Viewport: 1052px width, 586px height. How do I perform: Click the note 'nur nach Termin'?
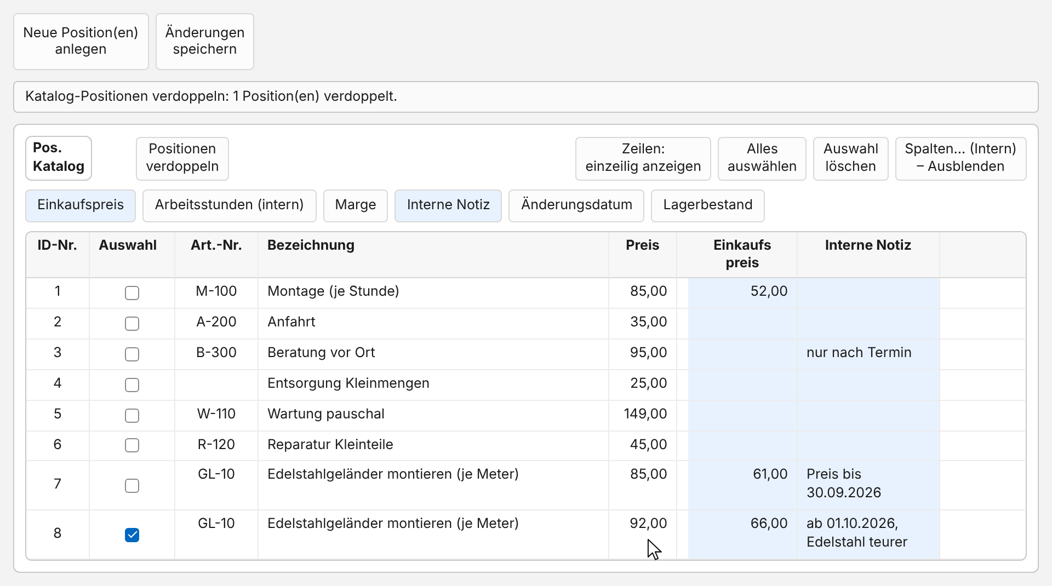(859, 353)
